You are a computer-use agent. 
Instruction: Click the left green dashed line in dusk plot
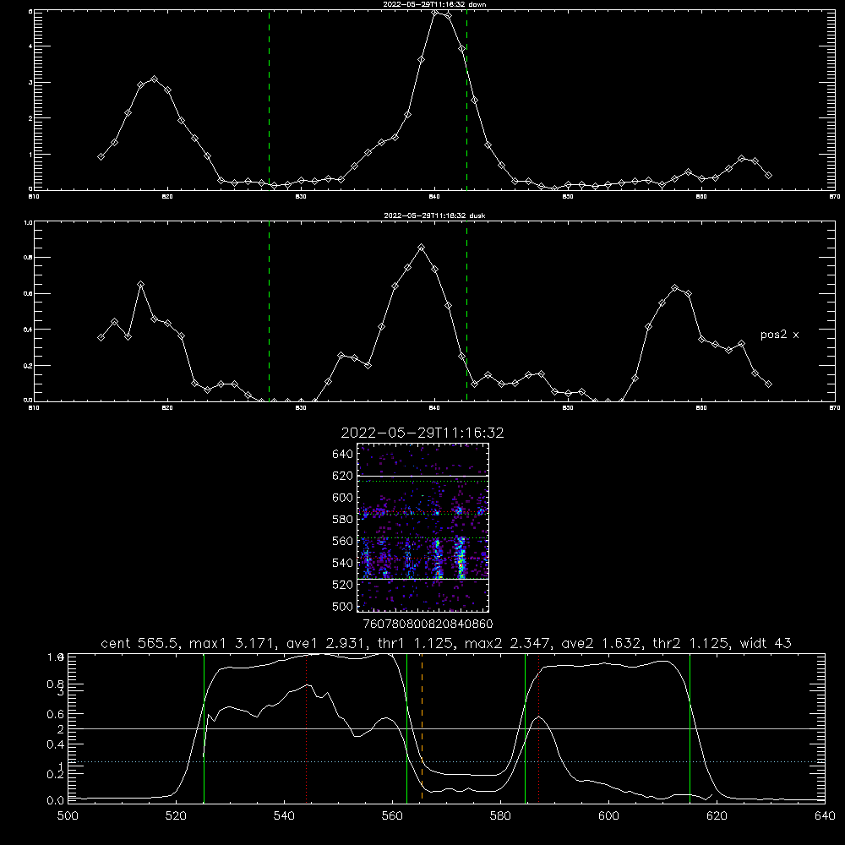point(269,311)
